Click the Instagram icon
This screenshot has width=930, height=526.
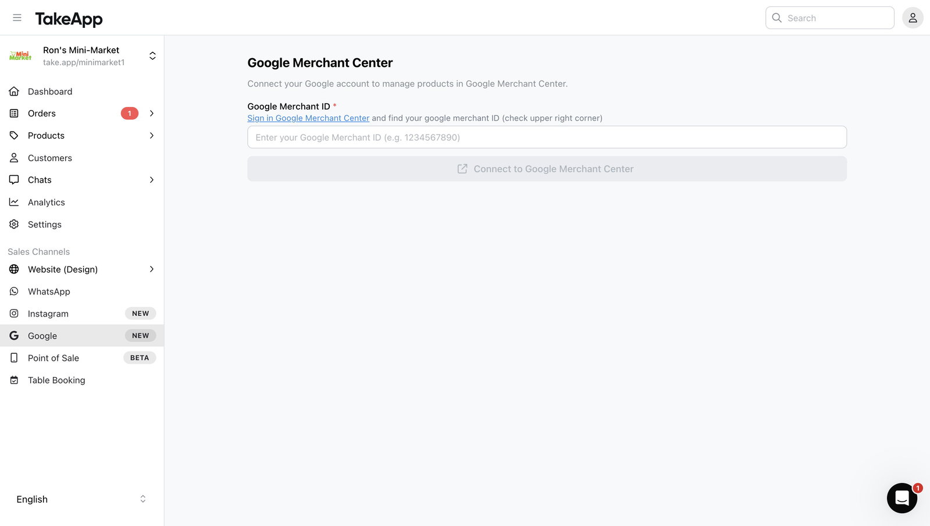(x=14, y=314)
